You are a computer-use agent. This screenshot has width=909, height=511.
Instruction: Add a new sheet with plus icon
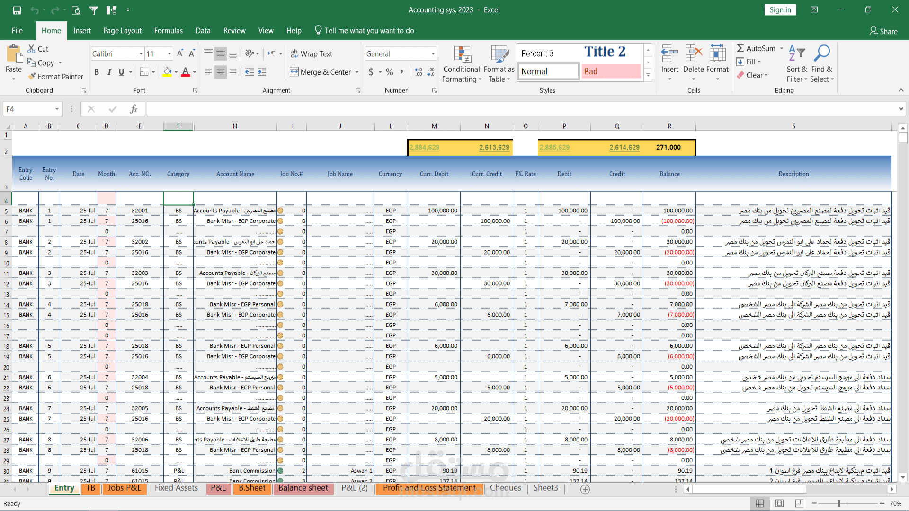tap(585, 490)
